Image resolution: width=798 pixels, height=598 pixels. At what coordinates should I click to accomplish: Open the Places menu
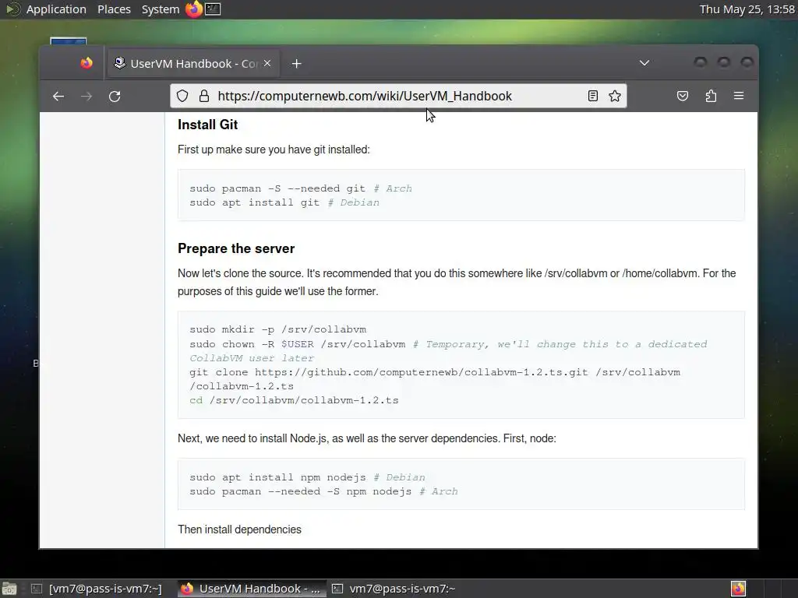[114, 9]
